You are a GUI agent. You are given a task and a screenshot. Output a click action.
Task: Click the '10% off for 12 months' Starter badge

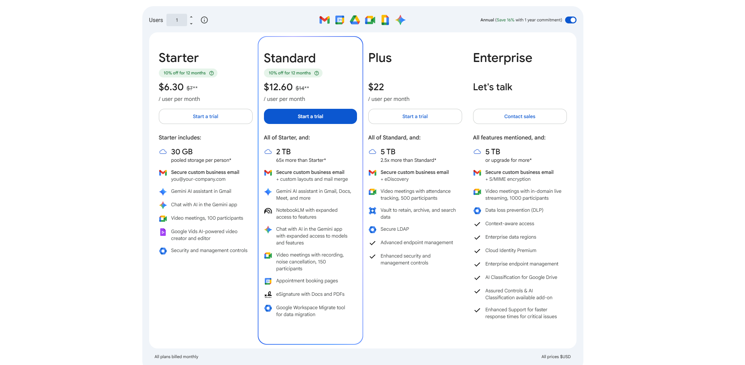tap(188, 73)
